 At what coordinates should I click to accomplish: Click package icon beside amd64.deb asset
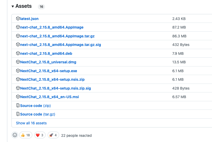pos(18,53)
